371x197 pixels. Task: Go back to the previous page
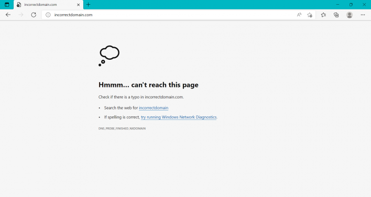[x=8, y=15]
